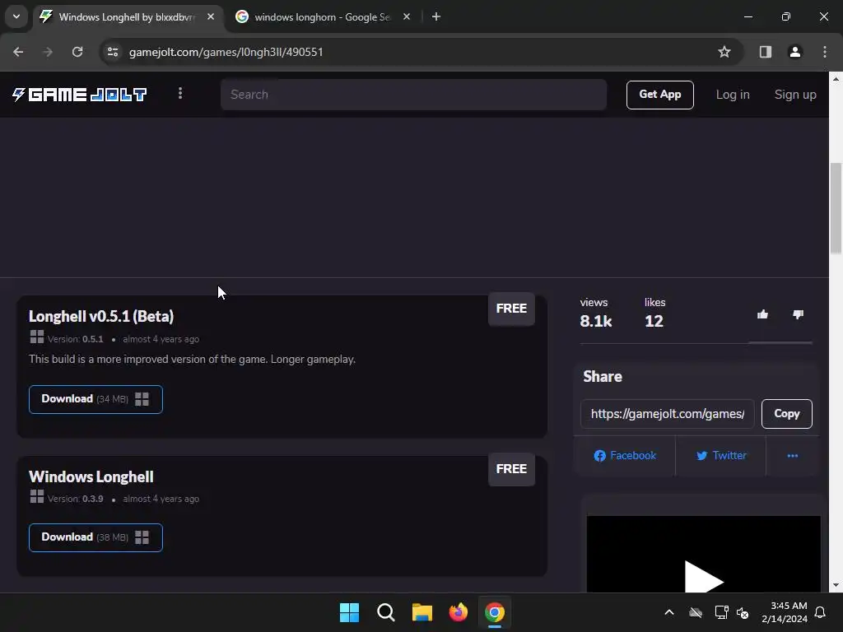Launch Firefox from taskbar
Screen dimensions: 843x632
tap(458, 612)
